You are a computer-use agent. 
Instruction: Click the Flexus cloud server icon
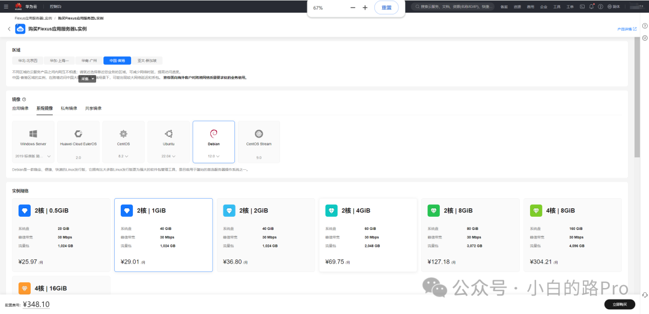click(x=20, y=29)
